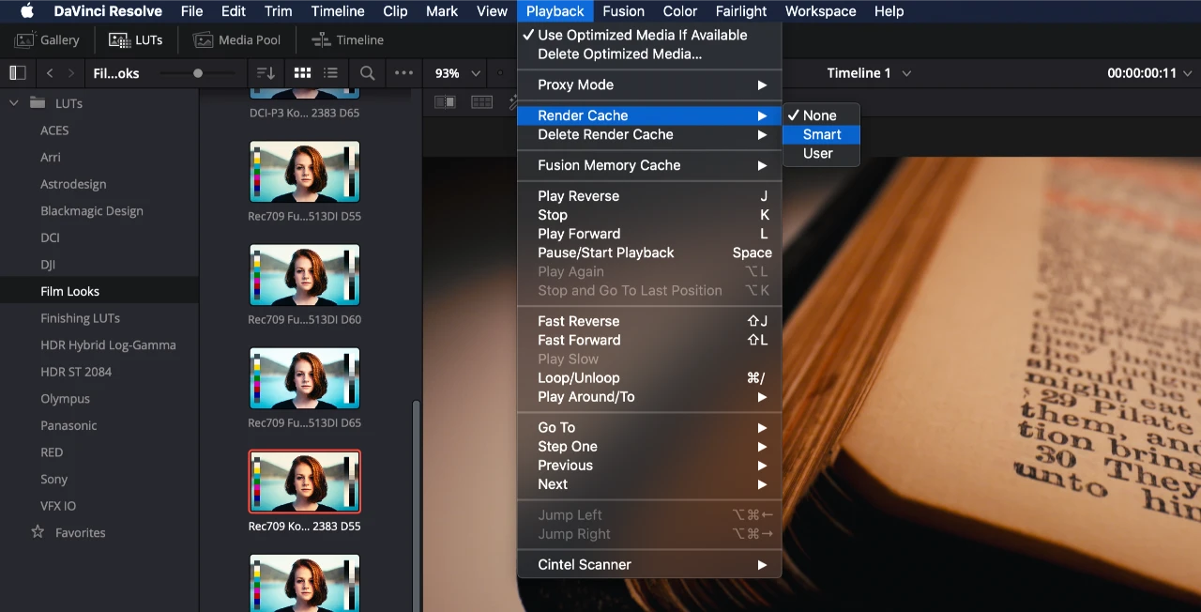
Task: Open the Gallery panel
Action: point(48,39)
